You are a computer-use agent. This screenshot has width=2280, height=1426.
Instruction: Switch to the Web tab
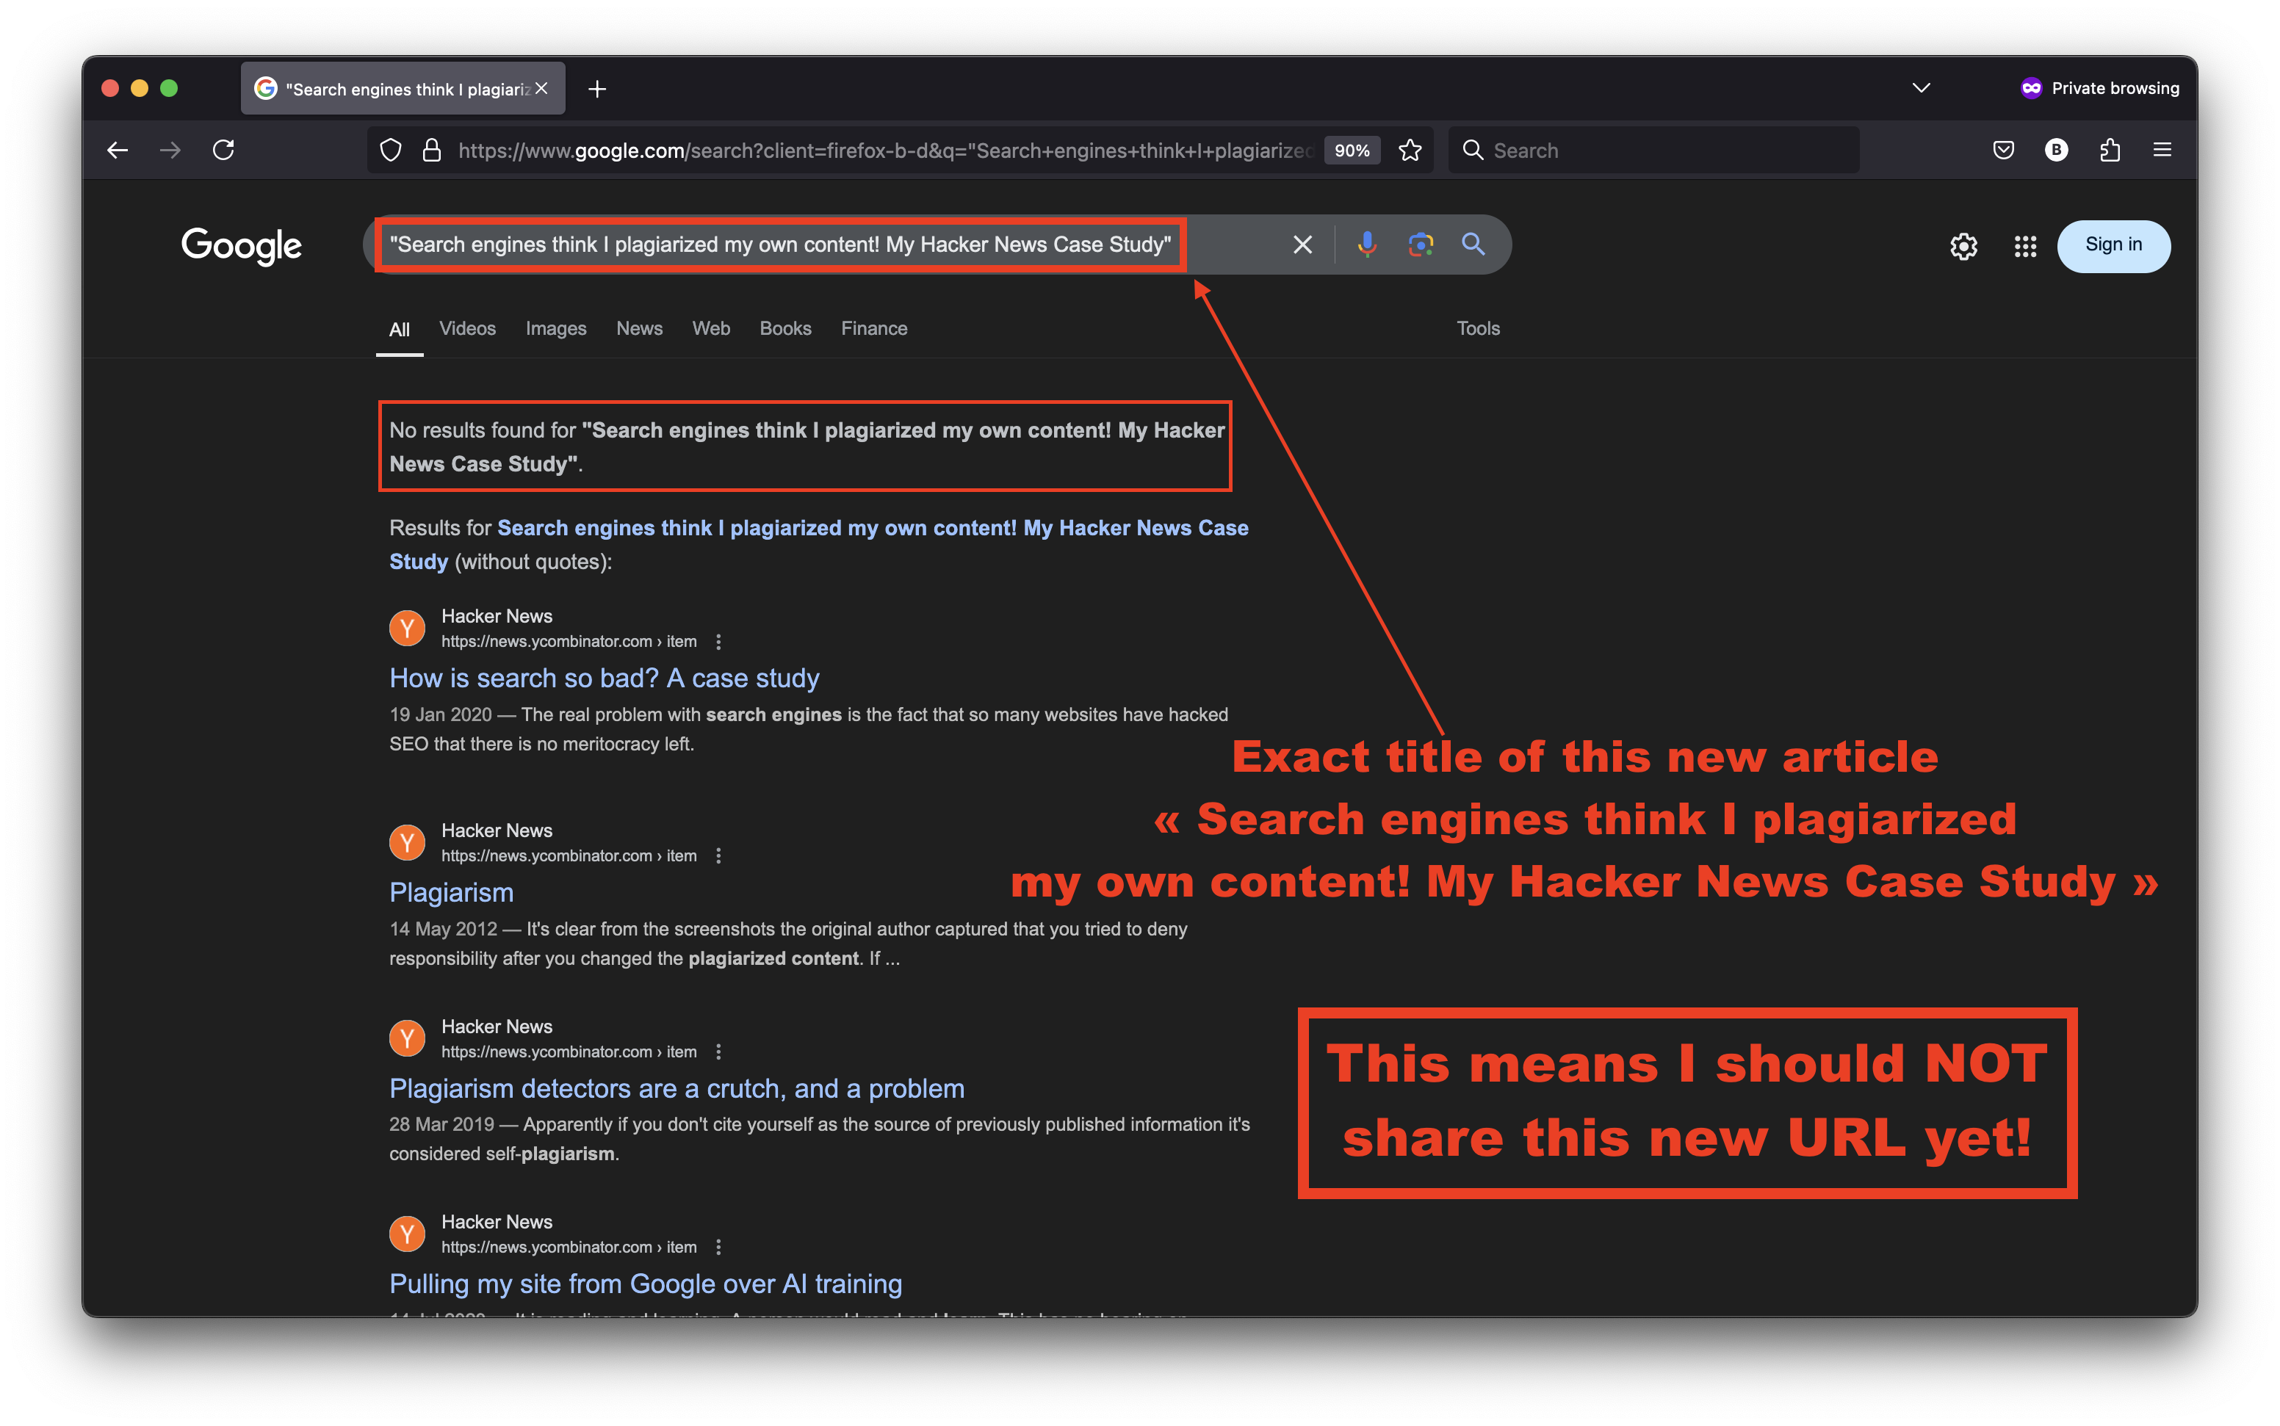pyautogui.click(x=711, y=328)
